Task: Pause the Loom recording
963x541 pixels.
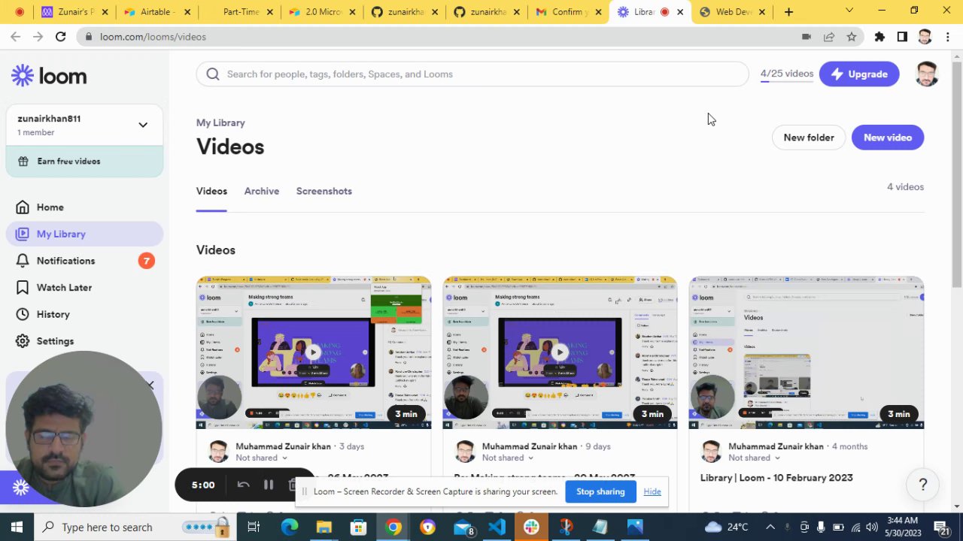Action: click(269, 485)
